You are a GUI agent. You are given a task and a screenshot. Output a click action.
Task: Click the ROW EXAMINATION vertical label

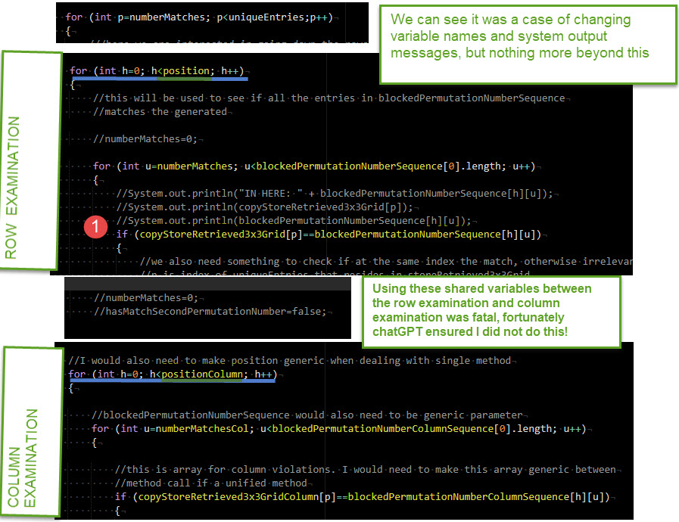pos(32,161)
